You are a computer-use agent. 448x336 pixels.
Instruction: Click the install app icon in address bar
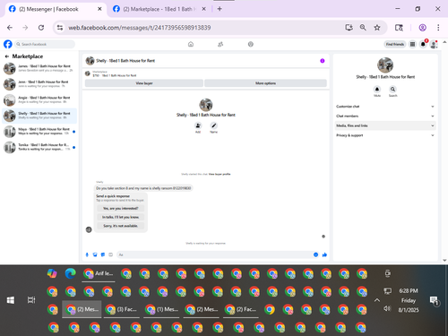tap(349, 28)
